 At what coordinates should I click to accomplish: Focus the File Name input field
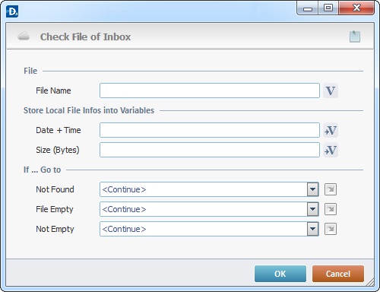pos(210,90)
